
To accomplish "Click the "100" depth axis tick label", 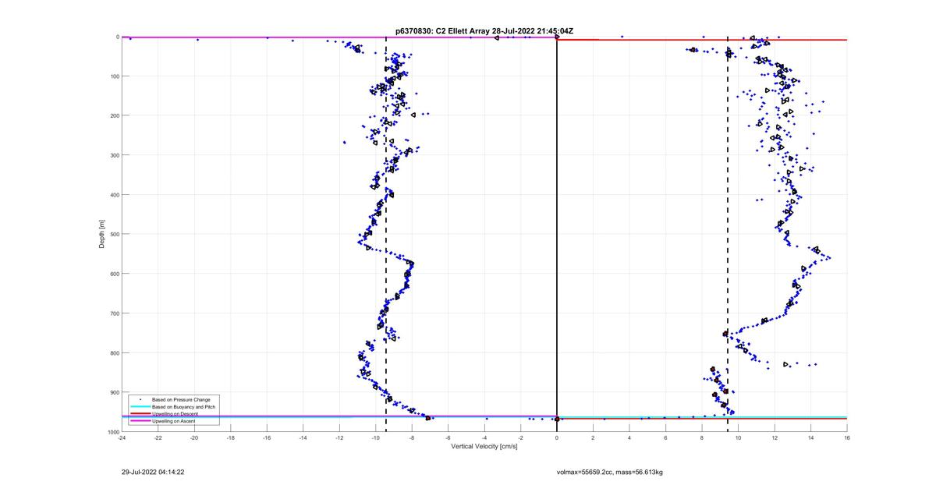I will pos(114,76).
